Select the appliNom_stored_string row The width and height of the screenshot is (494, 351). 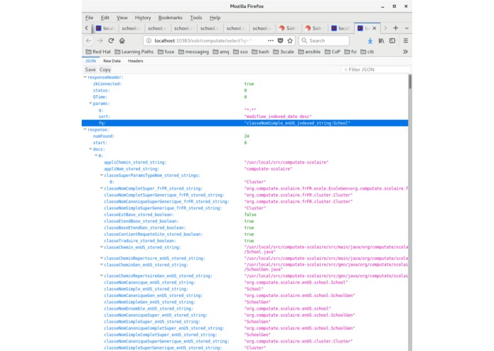point(245,168)
